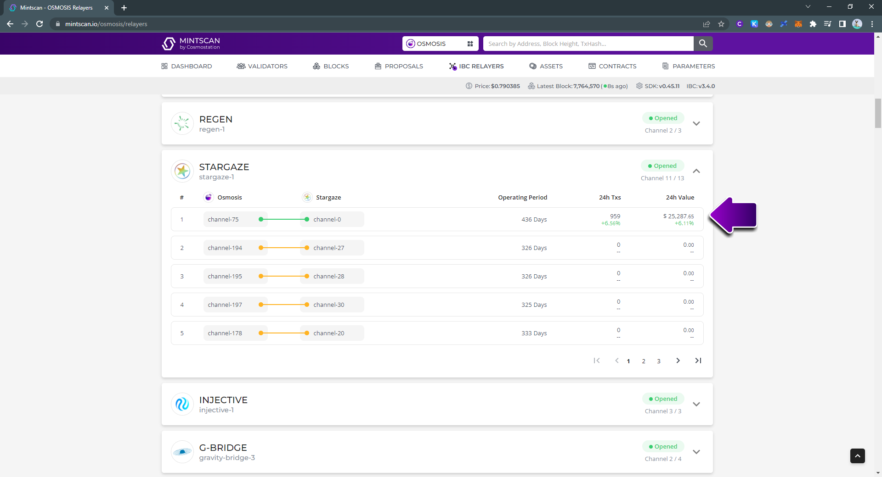Click the Injective Opened status badge
The height and width of the screenshot is (477, 882).
click(x=663, y=399)
